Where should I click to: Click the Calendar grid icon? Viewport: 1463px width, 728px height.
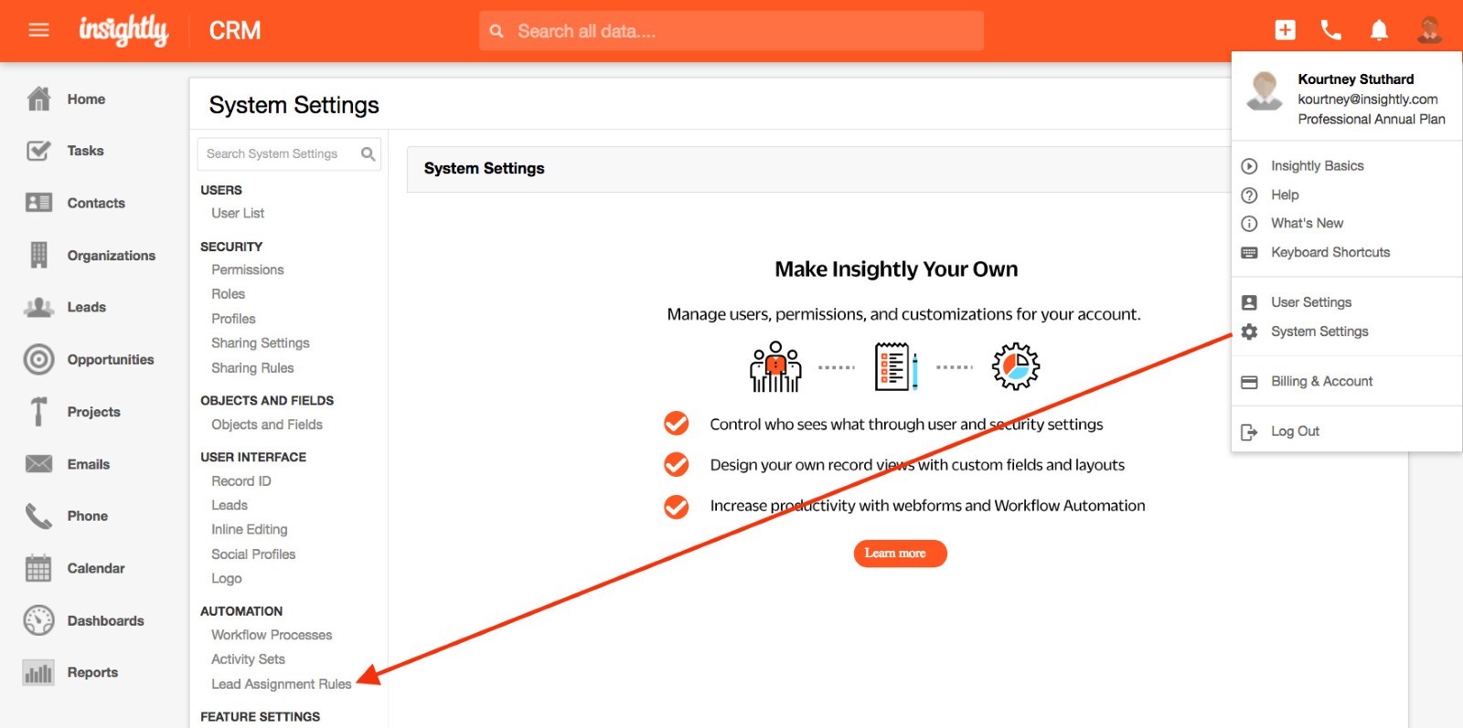[x=38, y=568]
